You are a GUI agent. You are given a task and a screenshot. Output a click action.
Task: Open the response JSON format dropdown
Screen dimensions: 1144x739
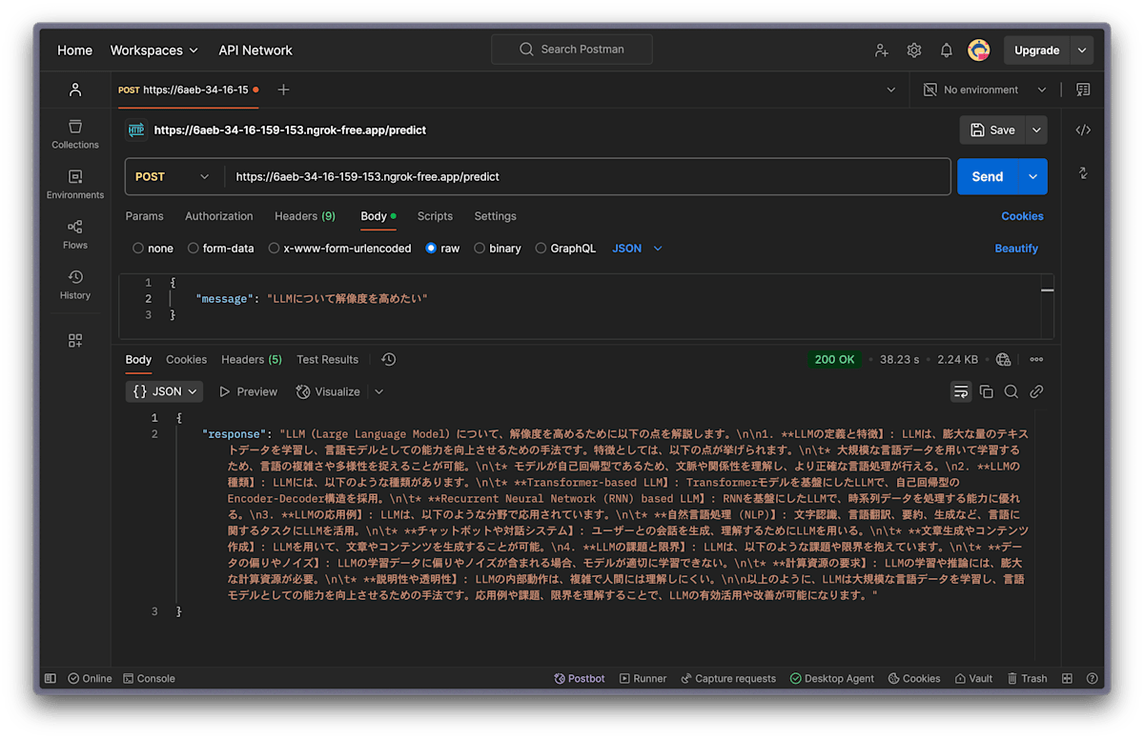pyautogui.click(x=165, y=391)
